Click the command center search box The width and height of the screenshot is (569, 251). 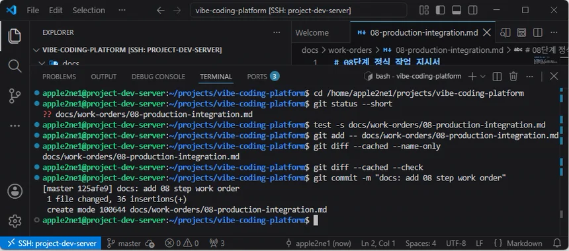click(x=298, y=10)
